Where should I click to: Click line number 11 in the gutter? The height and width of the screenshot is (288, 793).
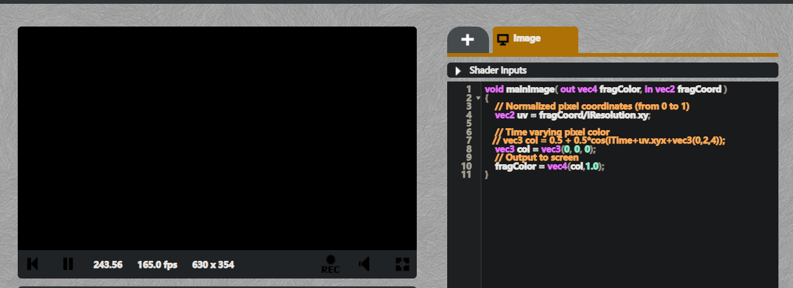(x=467, y=175)
